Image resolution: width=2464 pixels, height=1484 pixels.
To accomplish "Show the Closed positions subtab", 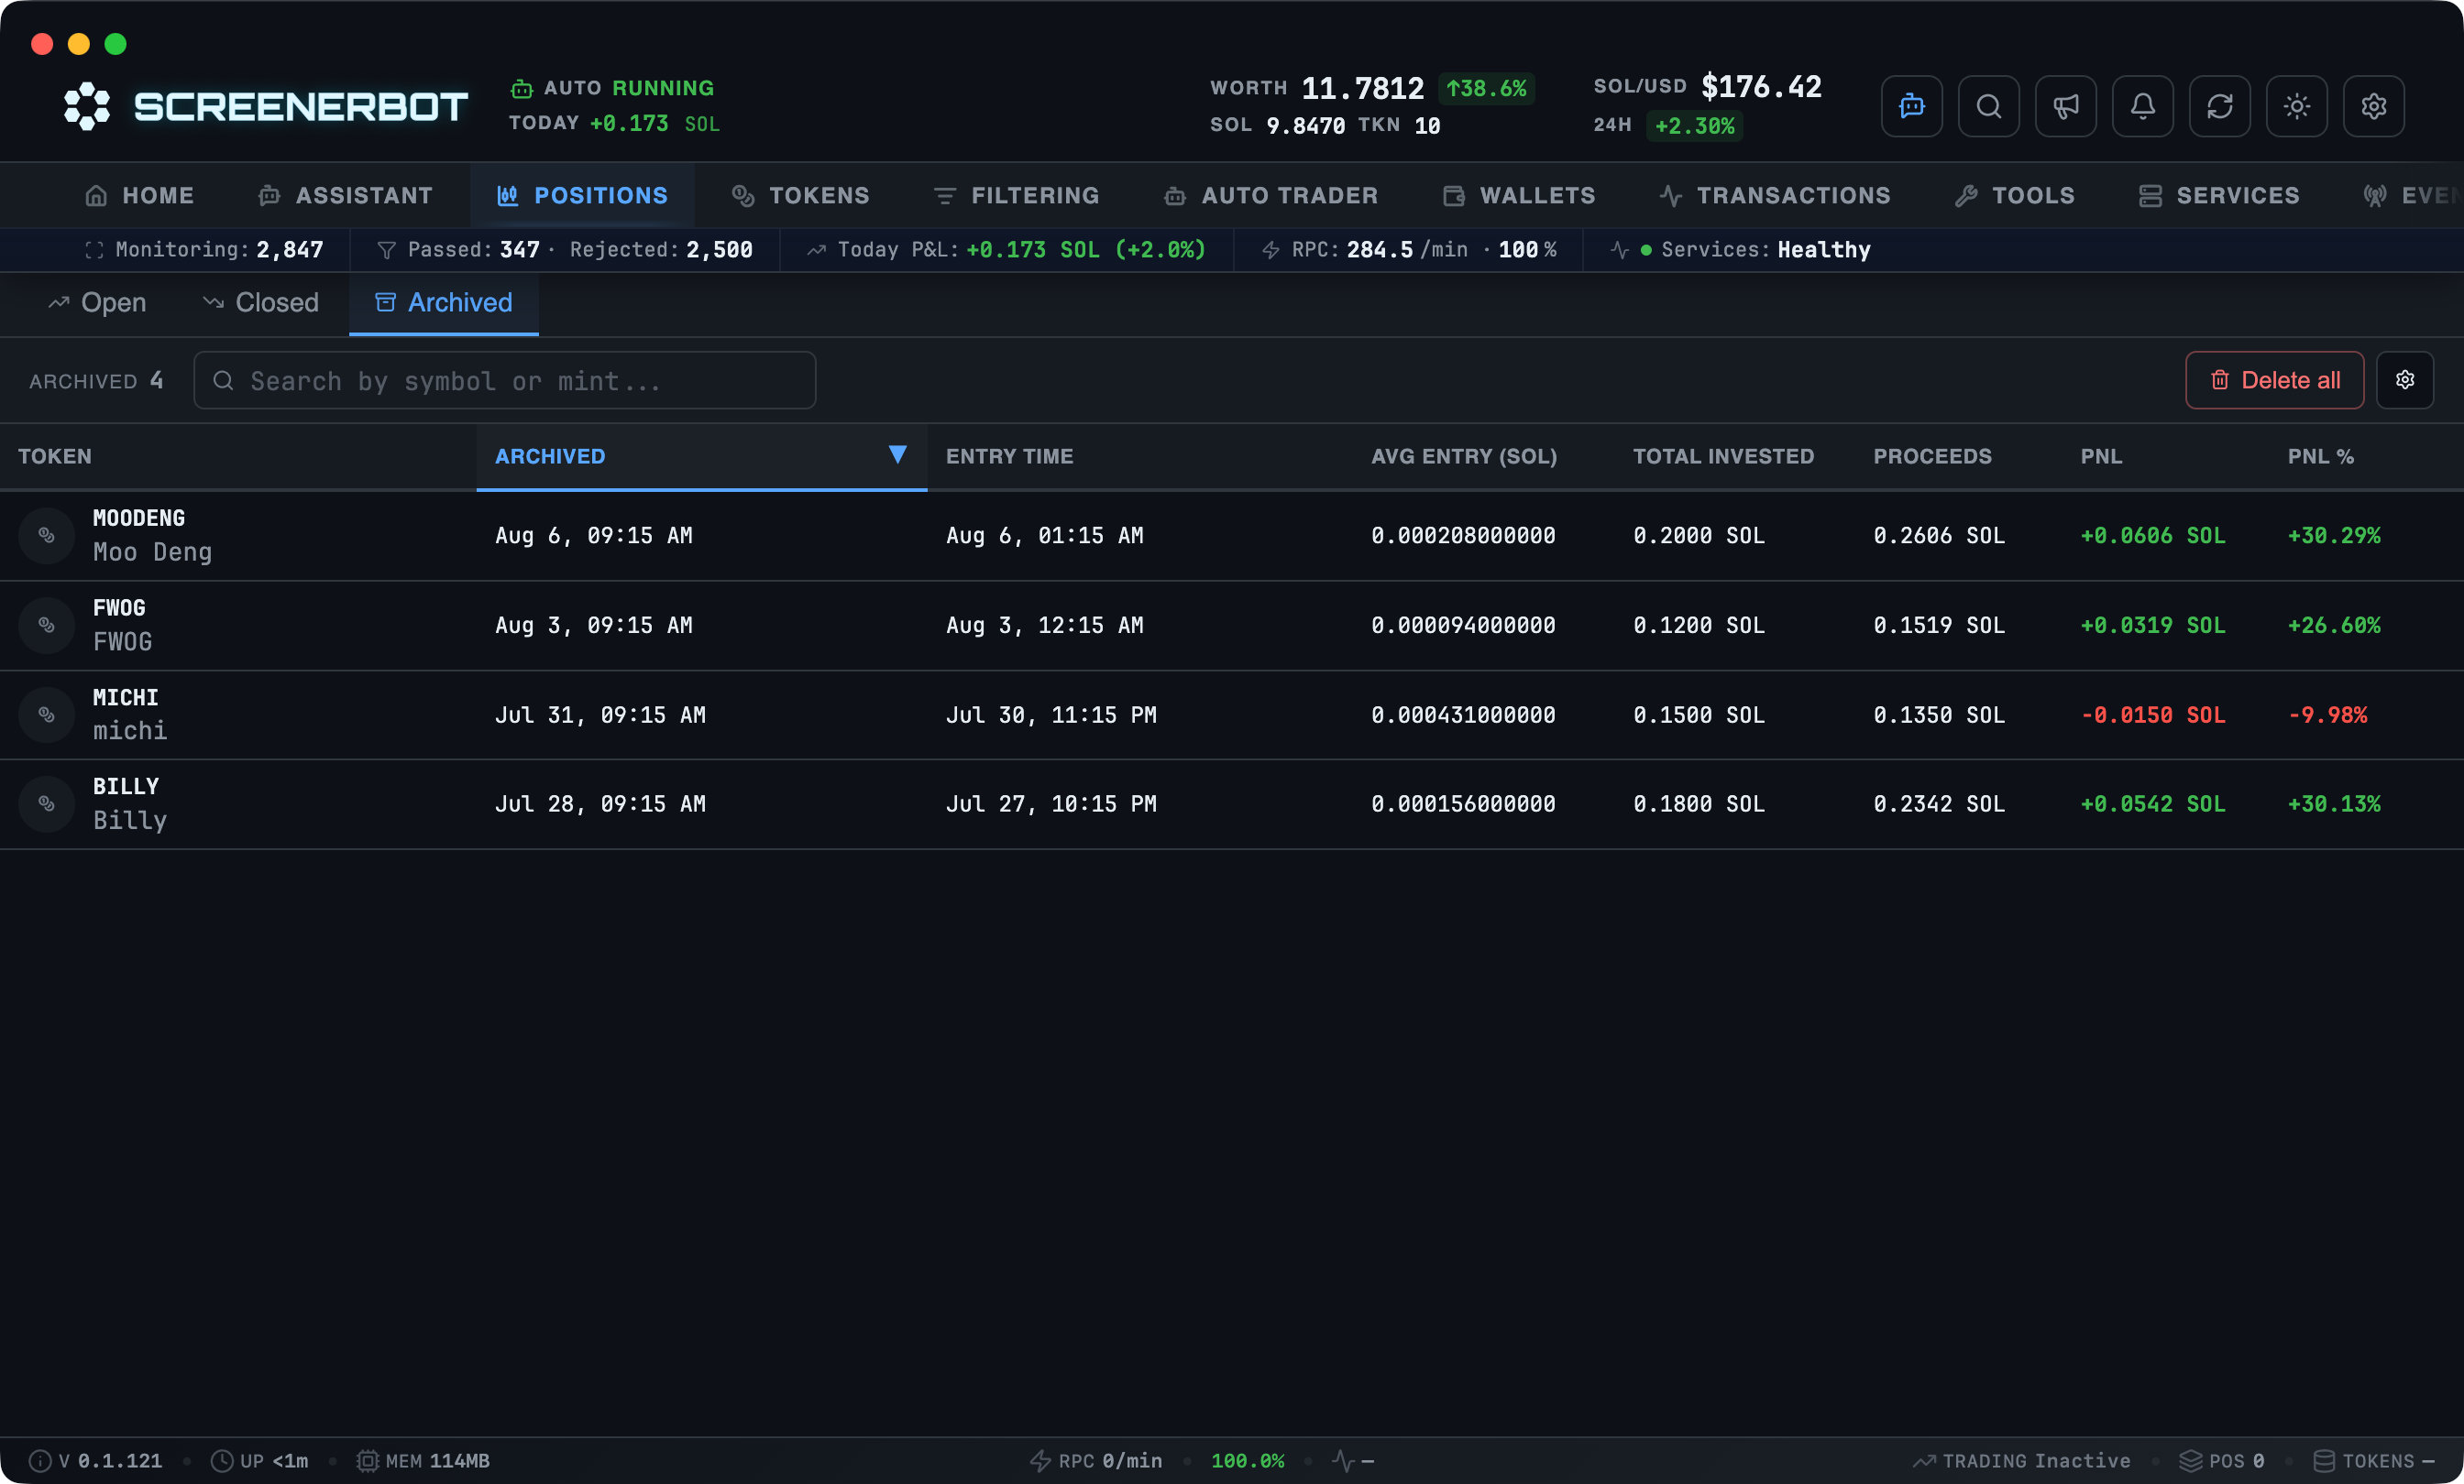I will [260, 303].
